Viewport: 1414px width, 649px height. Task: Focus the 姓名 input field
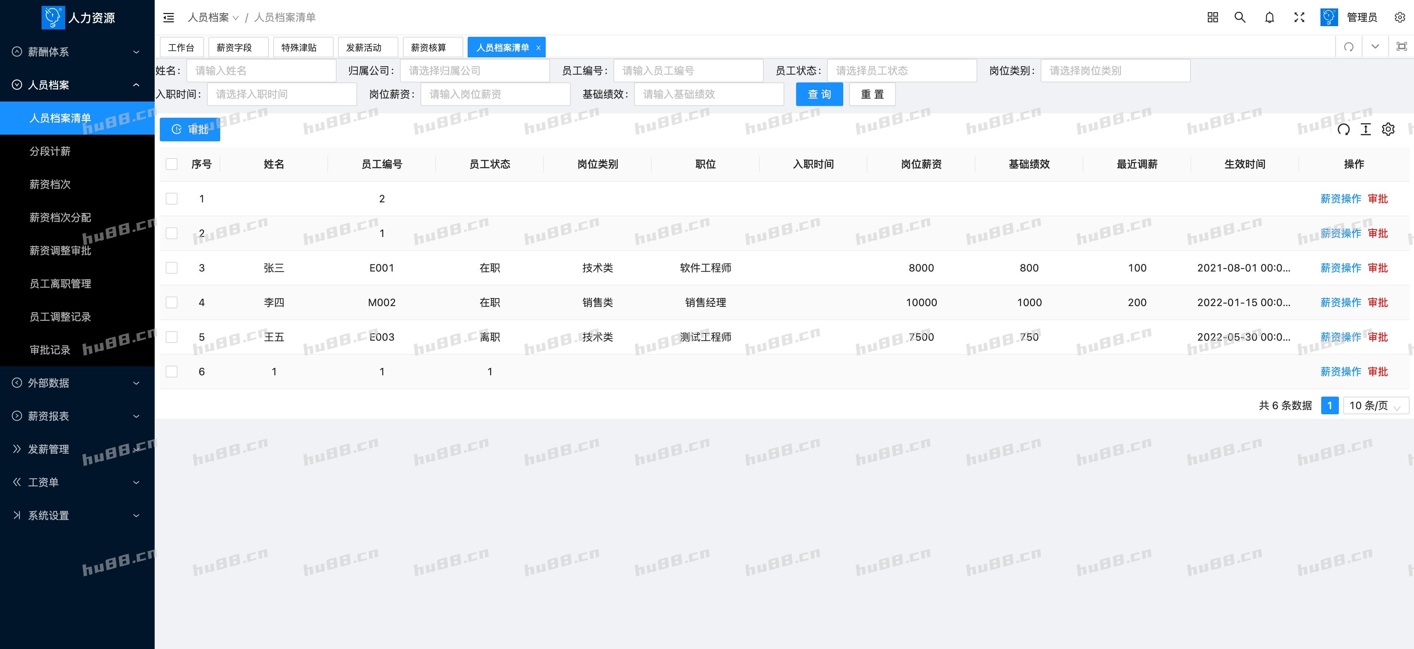(x=261, y=71)
